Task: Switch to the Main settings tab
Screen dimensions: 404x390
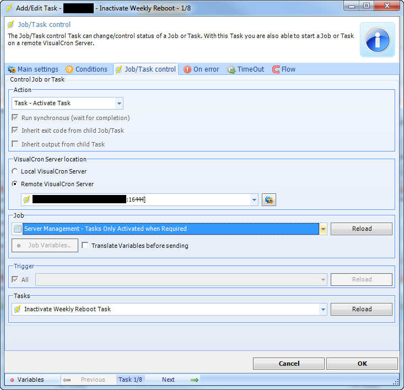Action: (x=33, y=69)
